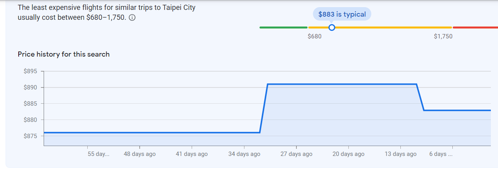Click the $875 y-axis label

30,136
